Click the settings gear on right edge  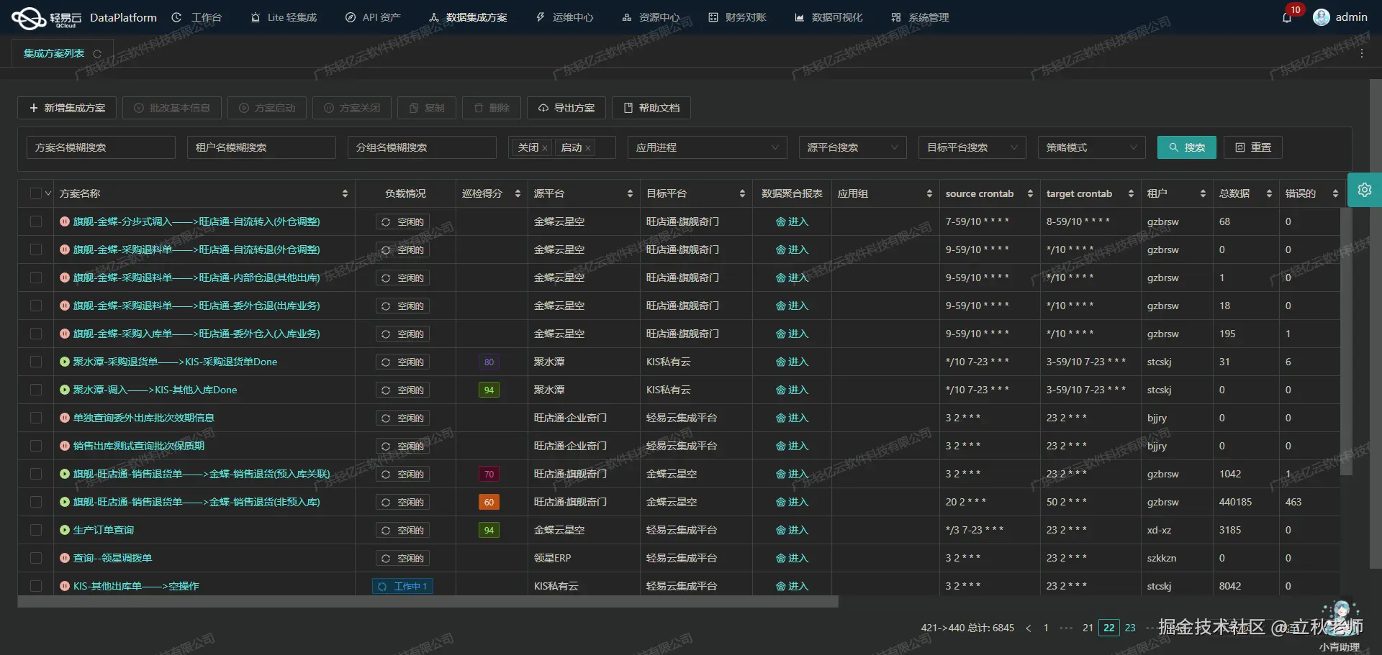[1365, 190]
